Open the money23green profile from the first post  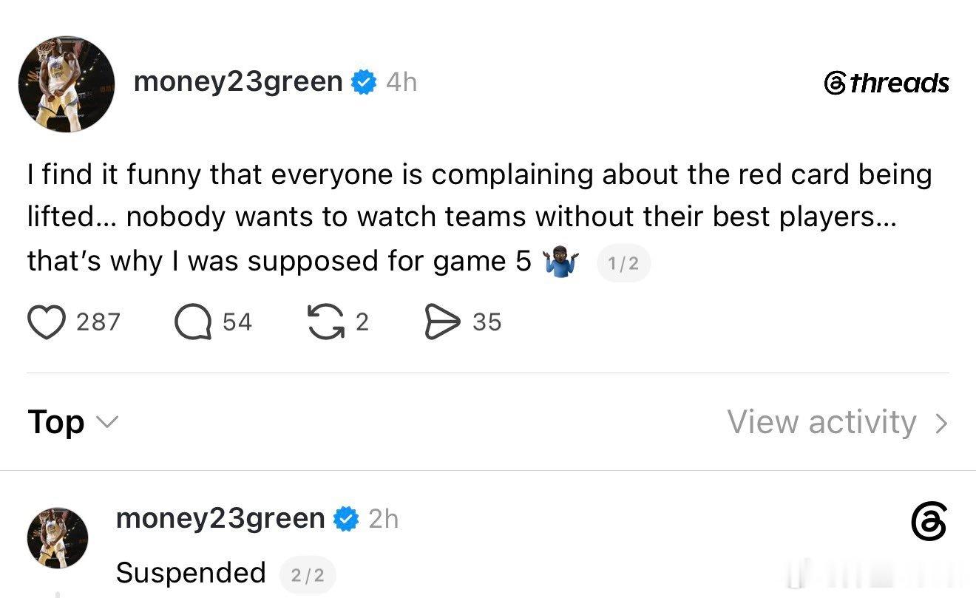pos(238,81)
